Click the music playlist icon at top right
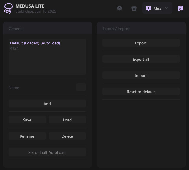The height and width of the screenshot is (170, 189). coord(180,8)
